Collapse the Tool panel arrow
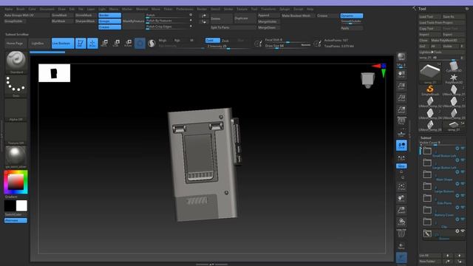 [414, 8]
